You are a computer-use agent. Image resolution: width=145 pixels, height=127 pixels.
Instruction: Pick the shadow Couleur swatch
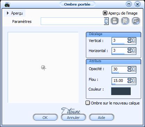(x=121, y=91)
